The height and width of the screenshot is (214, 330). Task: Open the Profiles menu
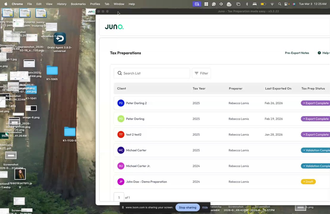tap(95, 4)
